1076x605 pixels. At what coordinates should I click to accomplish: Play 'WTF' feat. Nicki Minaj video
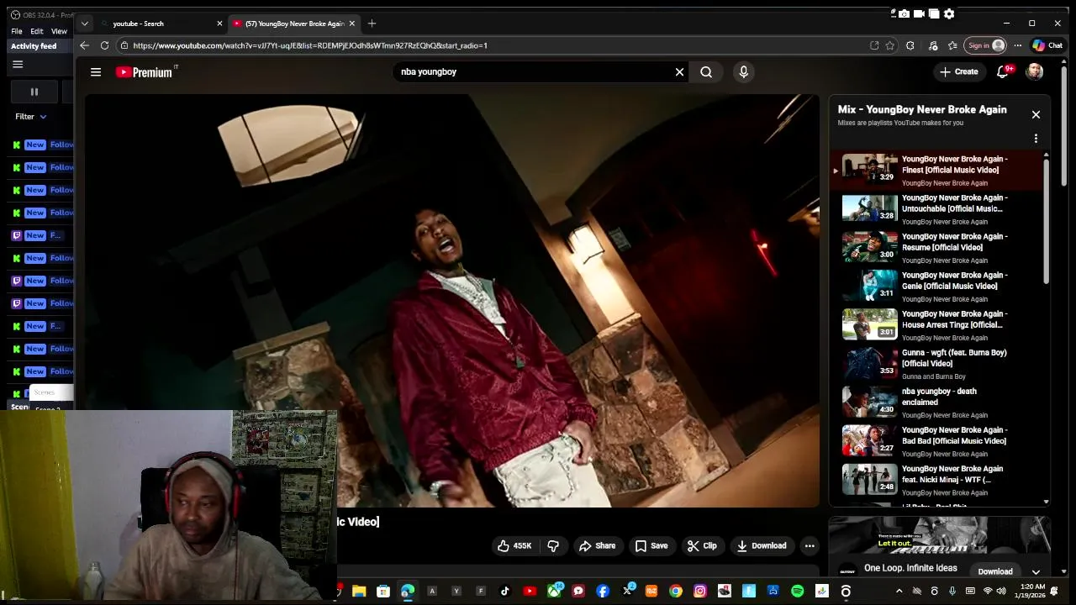coord(938,479)
